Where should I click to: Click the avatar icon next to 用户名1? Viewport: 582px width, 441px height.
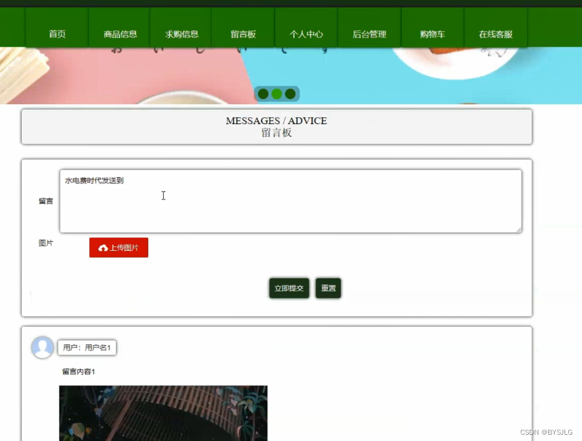(x=42, y=347)
